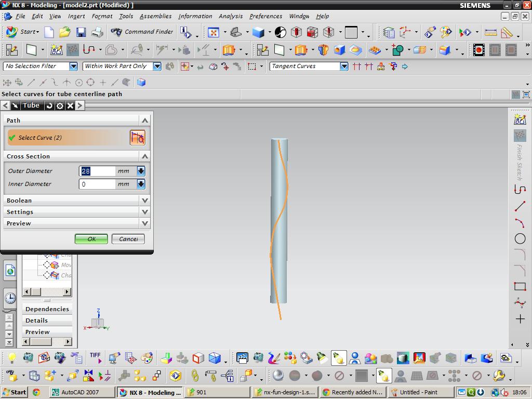Go to next step with the Tube forward arrow

click(x=79, y=105)
